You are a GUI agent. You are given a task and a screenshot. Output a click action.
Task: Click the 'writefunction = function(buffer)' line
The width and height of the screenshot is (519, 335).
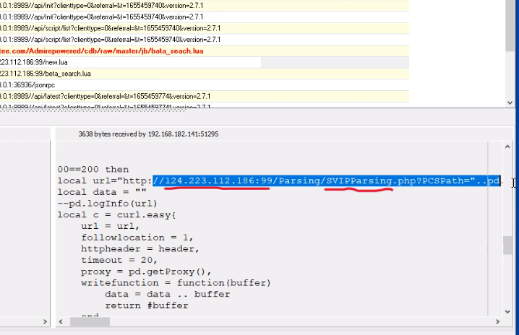click(x=176, y=283)
